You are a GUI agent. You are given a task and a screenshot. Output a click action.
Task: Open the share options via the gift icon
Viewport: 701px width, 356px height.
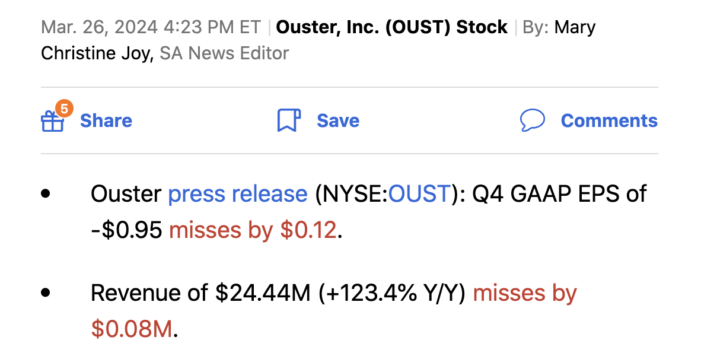[53, 122]
